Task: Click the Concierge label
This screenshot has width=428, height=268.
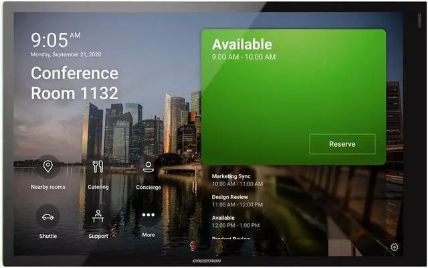Action: tap(148, 187)
